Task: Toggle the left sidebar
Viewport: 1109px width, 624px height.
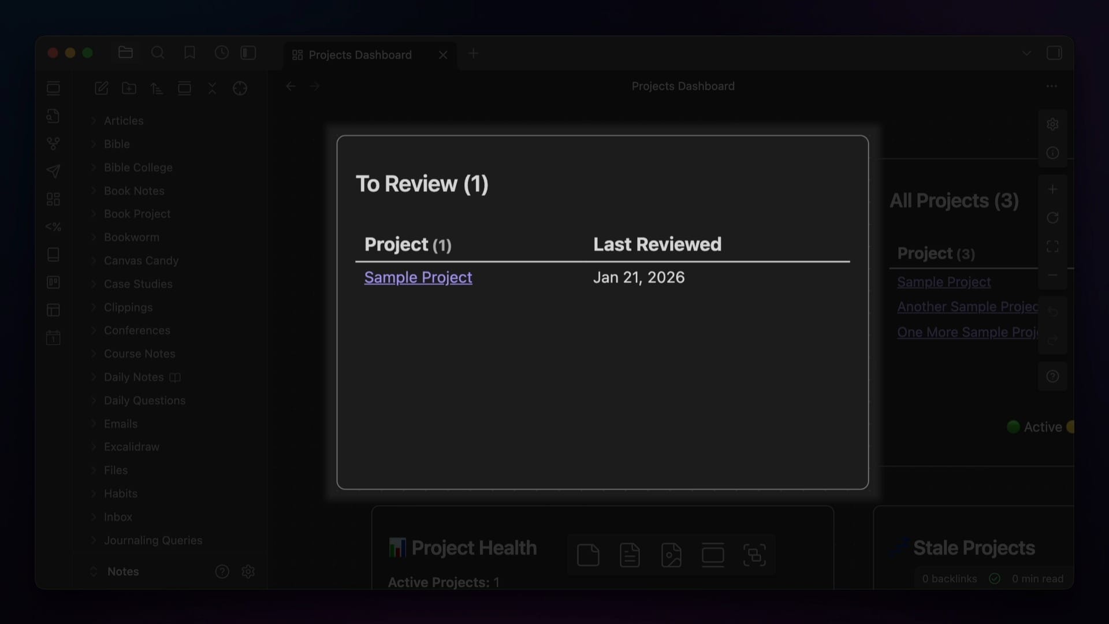Action: 248,53
